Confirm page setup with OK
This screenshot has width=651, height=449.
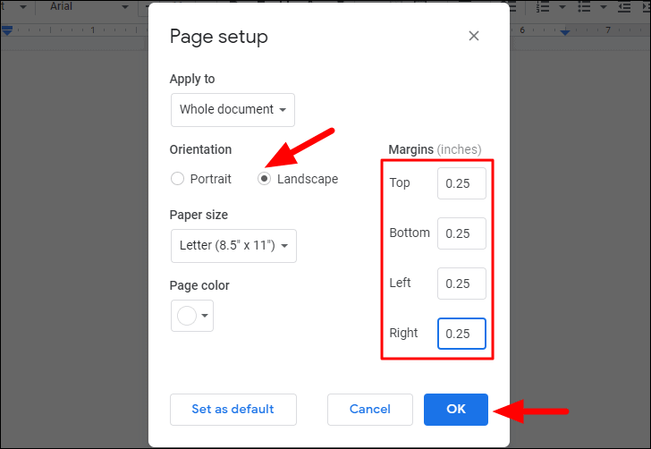pyautogui.click(x=456, y=410)
